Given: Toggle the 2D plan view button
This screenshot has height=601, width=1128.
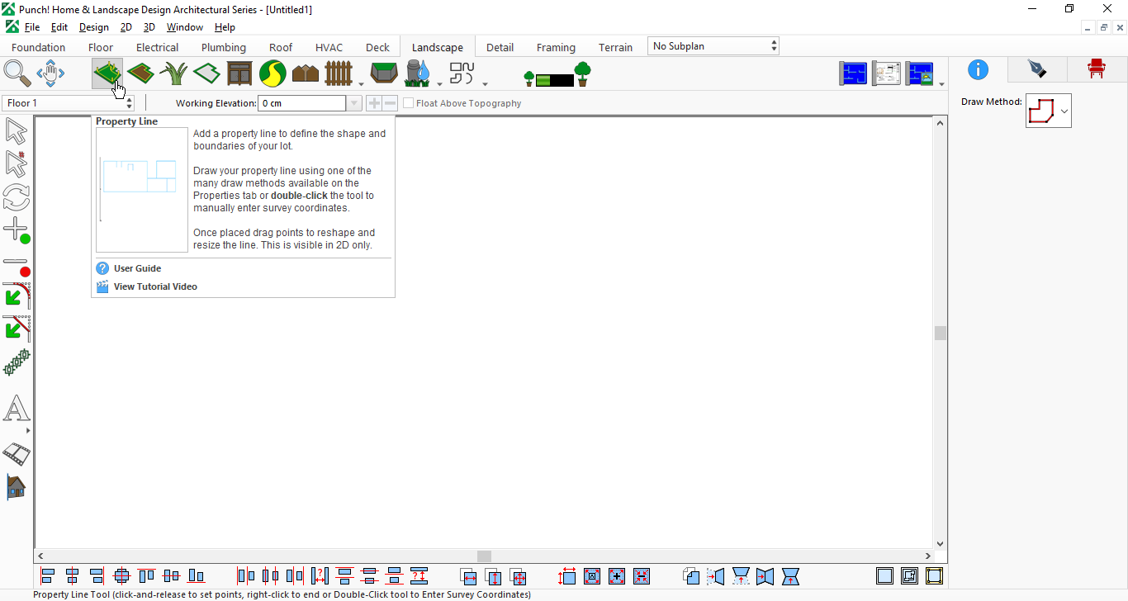Looking at the screenshot, I should point(854,73).
